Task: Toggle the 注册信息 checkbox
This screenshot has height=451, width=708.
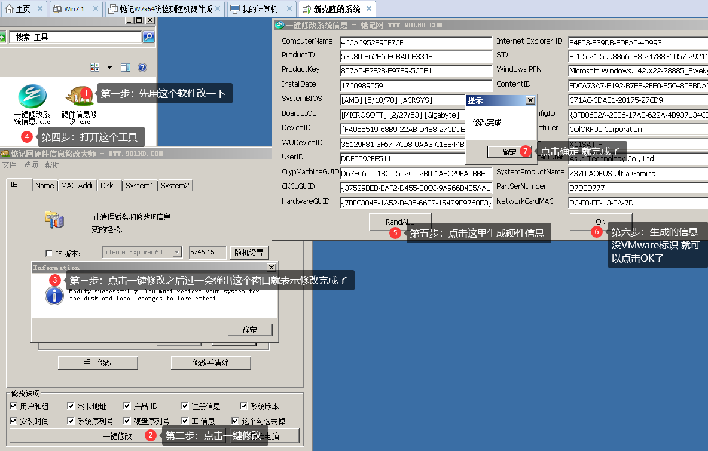Action: click(x=185, y=406)
